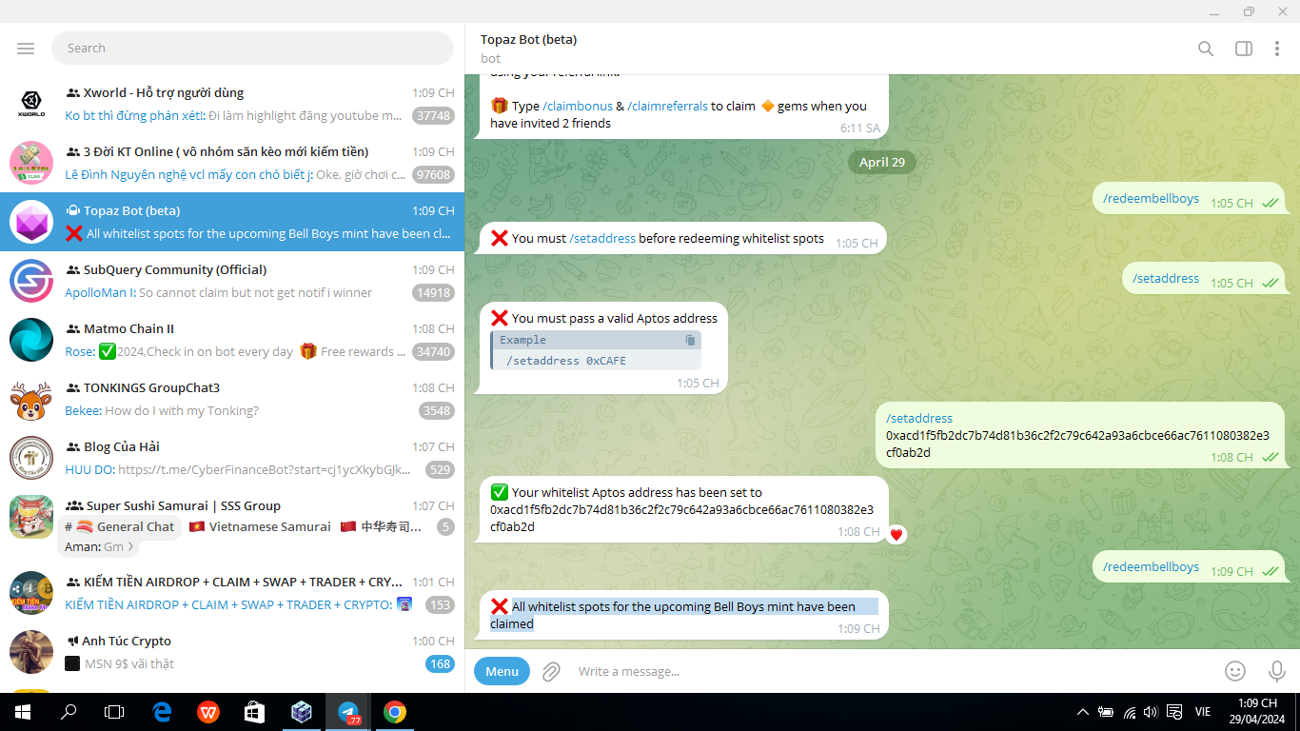
Task: Click the Telegram taskbar icon
Action: [x=348, y=712]
